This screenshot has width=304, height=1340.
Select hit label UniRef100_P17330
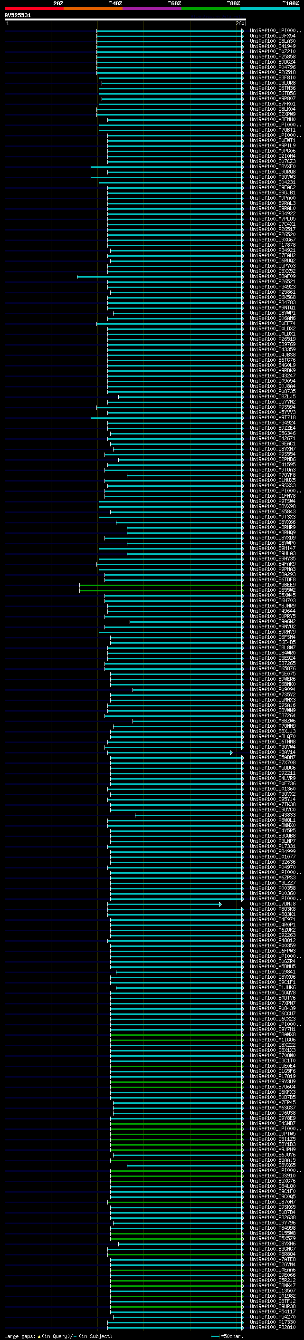tap(273, 1322)
